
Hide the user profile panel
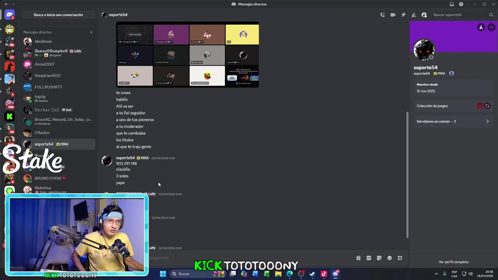[424, 15]
